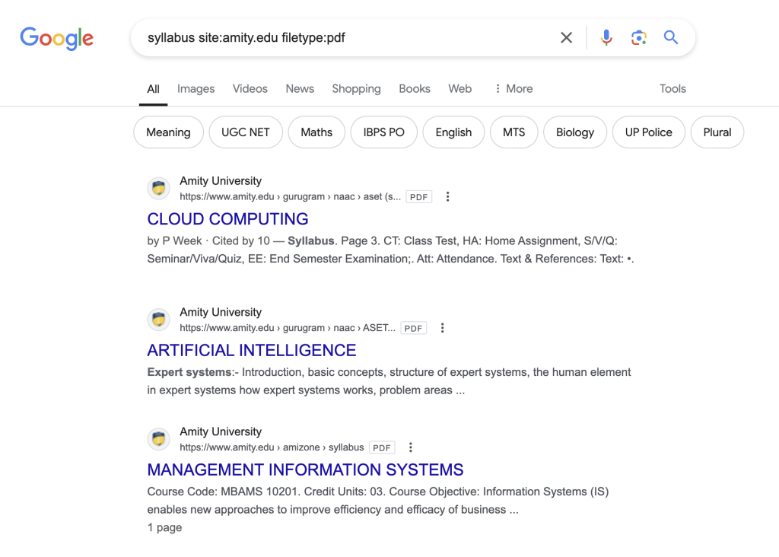Switch to the Videos tab

(x=250, y=89)
